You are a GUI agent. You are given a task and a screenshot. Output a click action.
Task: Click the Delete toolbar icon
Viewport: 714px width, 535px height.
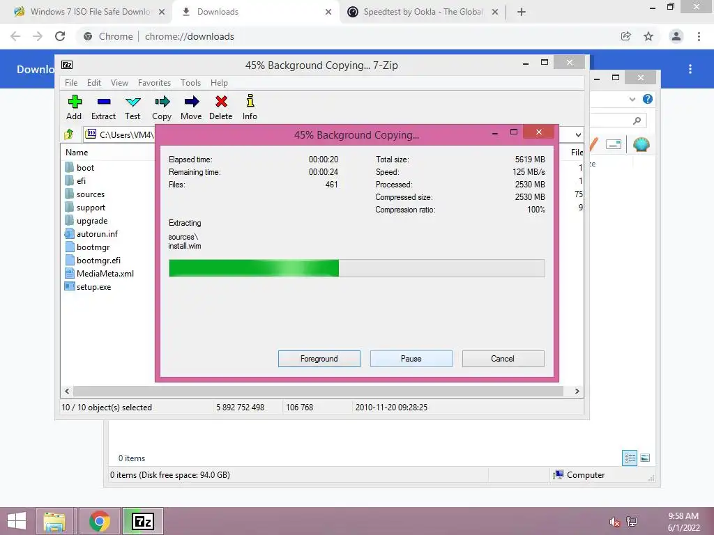click(x=221, y=107)
